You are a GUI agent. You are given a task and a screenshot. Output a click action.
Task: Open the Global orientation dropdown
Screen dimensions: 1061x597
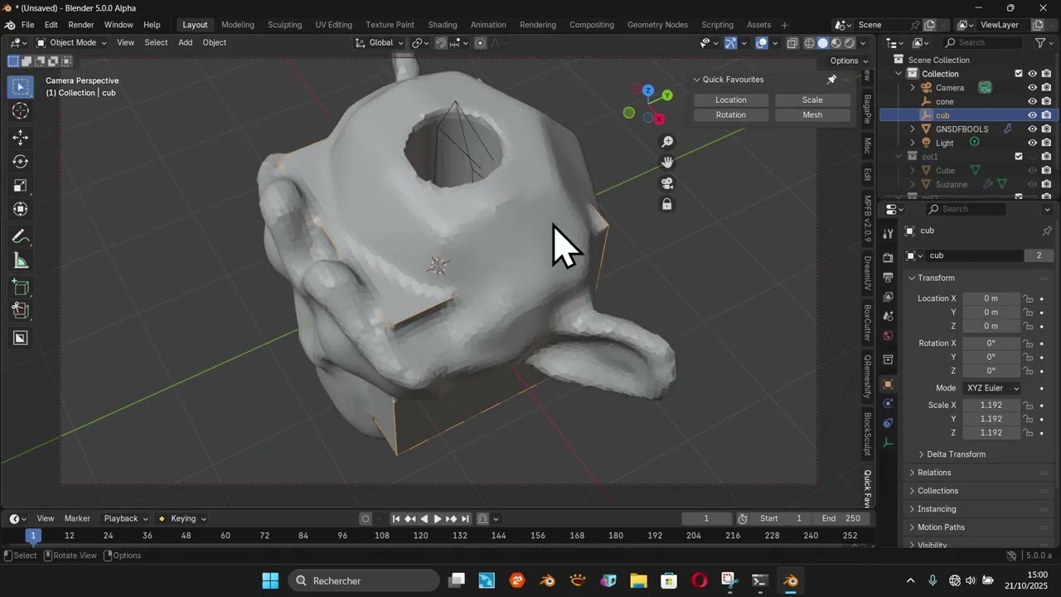[x=380, y=43]
